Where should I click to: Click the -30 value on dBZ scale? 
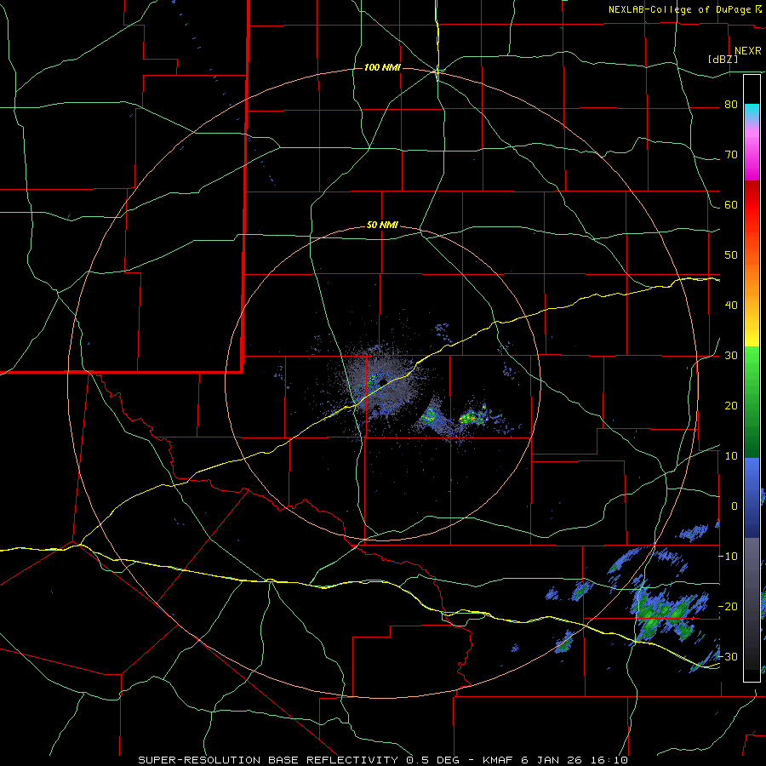[728, 656]
